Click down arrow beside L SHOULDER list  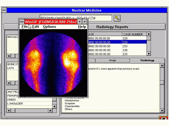pyautogui.click(x=54, y=106)
